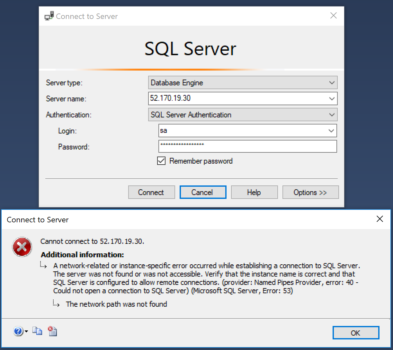The width and height of the screenshot is (393, 350).
Task: Click the 'Login:' label
Action: coord(67,131)
